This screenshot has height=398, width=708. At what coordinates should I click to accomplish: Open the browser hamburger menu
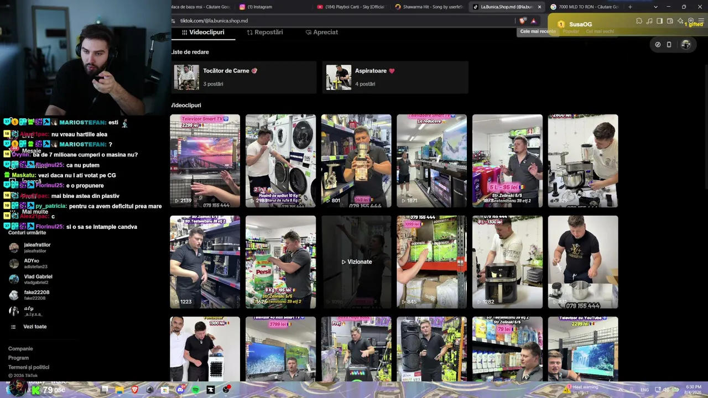(701, 21)
